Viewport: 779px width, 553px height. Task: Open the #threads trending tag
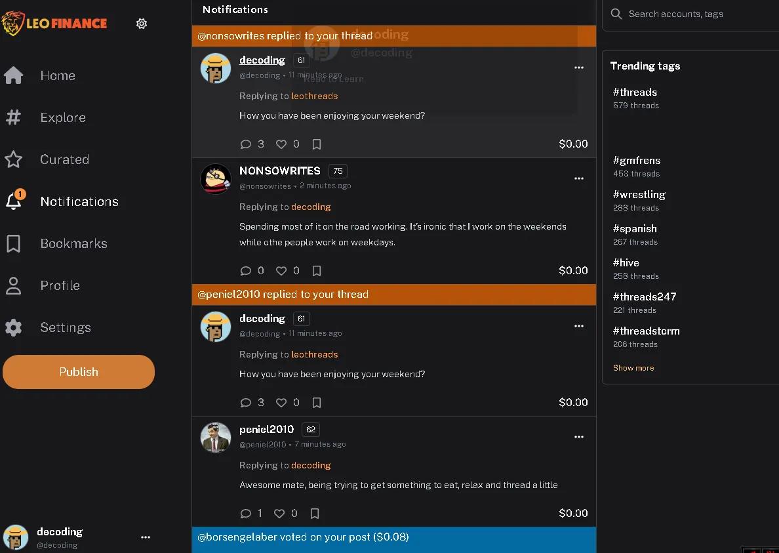click(x=634, y=92)
